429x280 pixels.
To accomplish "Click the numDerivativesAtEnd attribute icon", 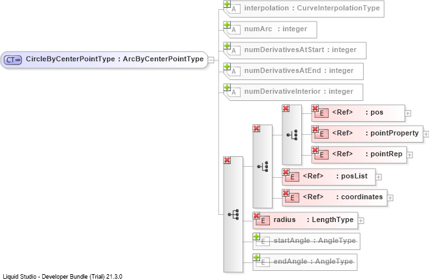I will [233, 72].
